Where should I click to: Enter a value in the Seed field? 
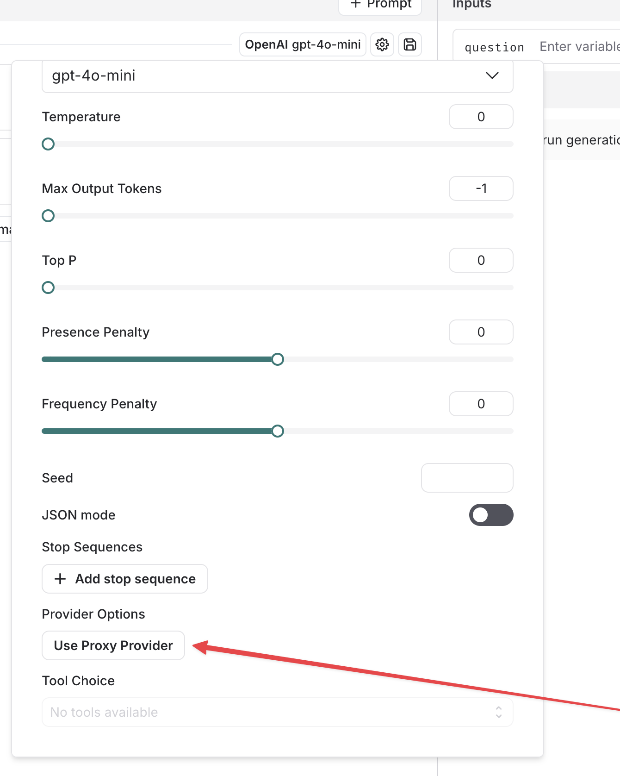[467, 478]
